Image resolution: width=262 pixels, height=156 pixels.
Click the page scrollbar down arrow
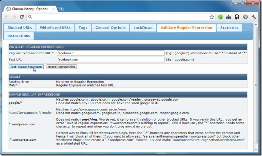pos(256,150)
